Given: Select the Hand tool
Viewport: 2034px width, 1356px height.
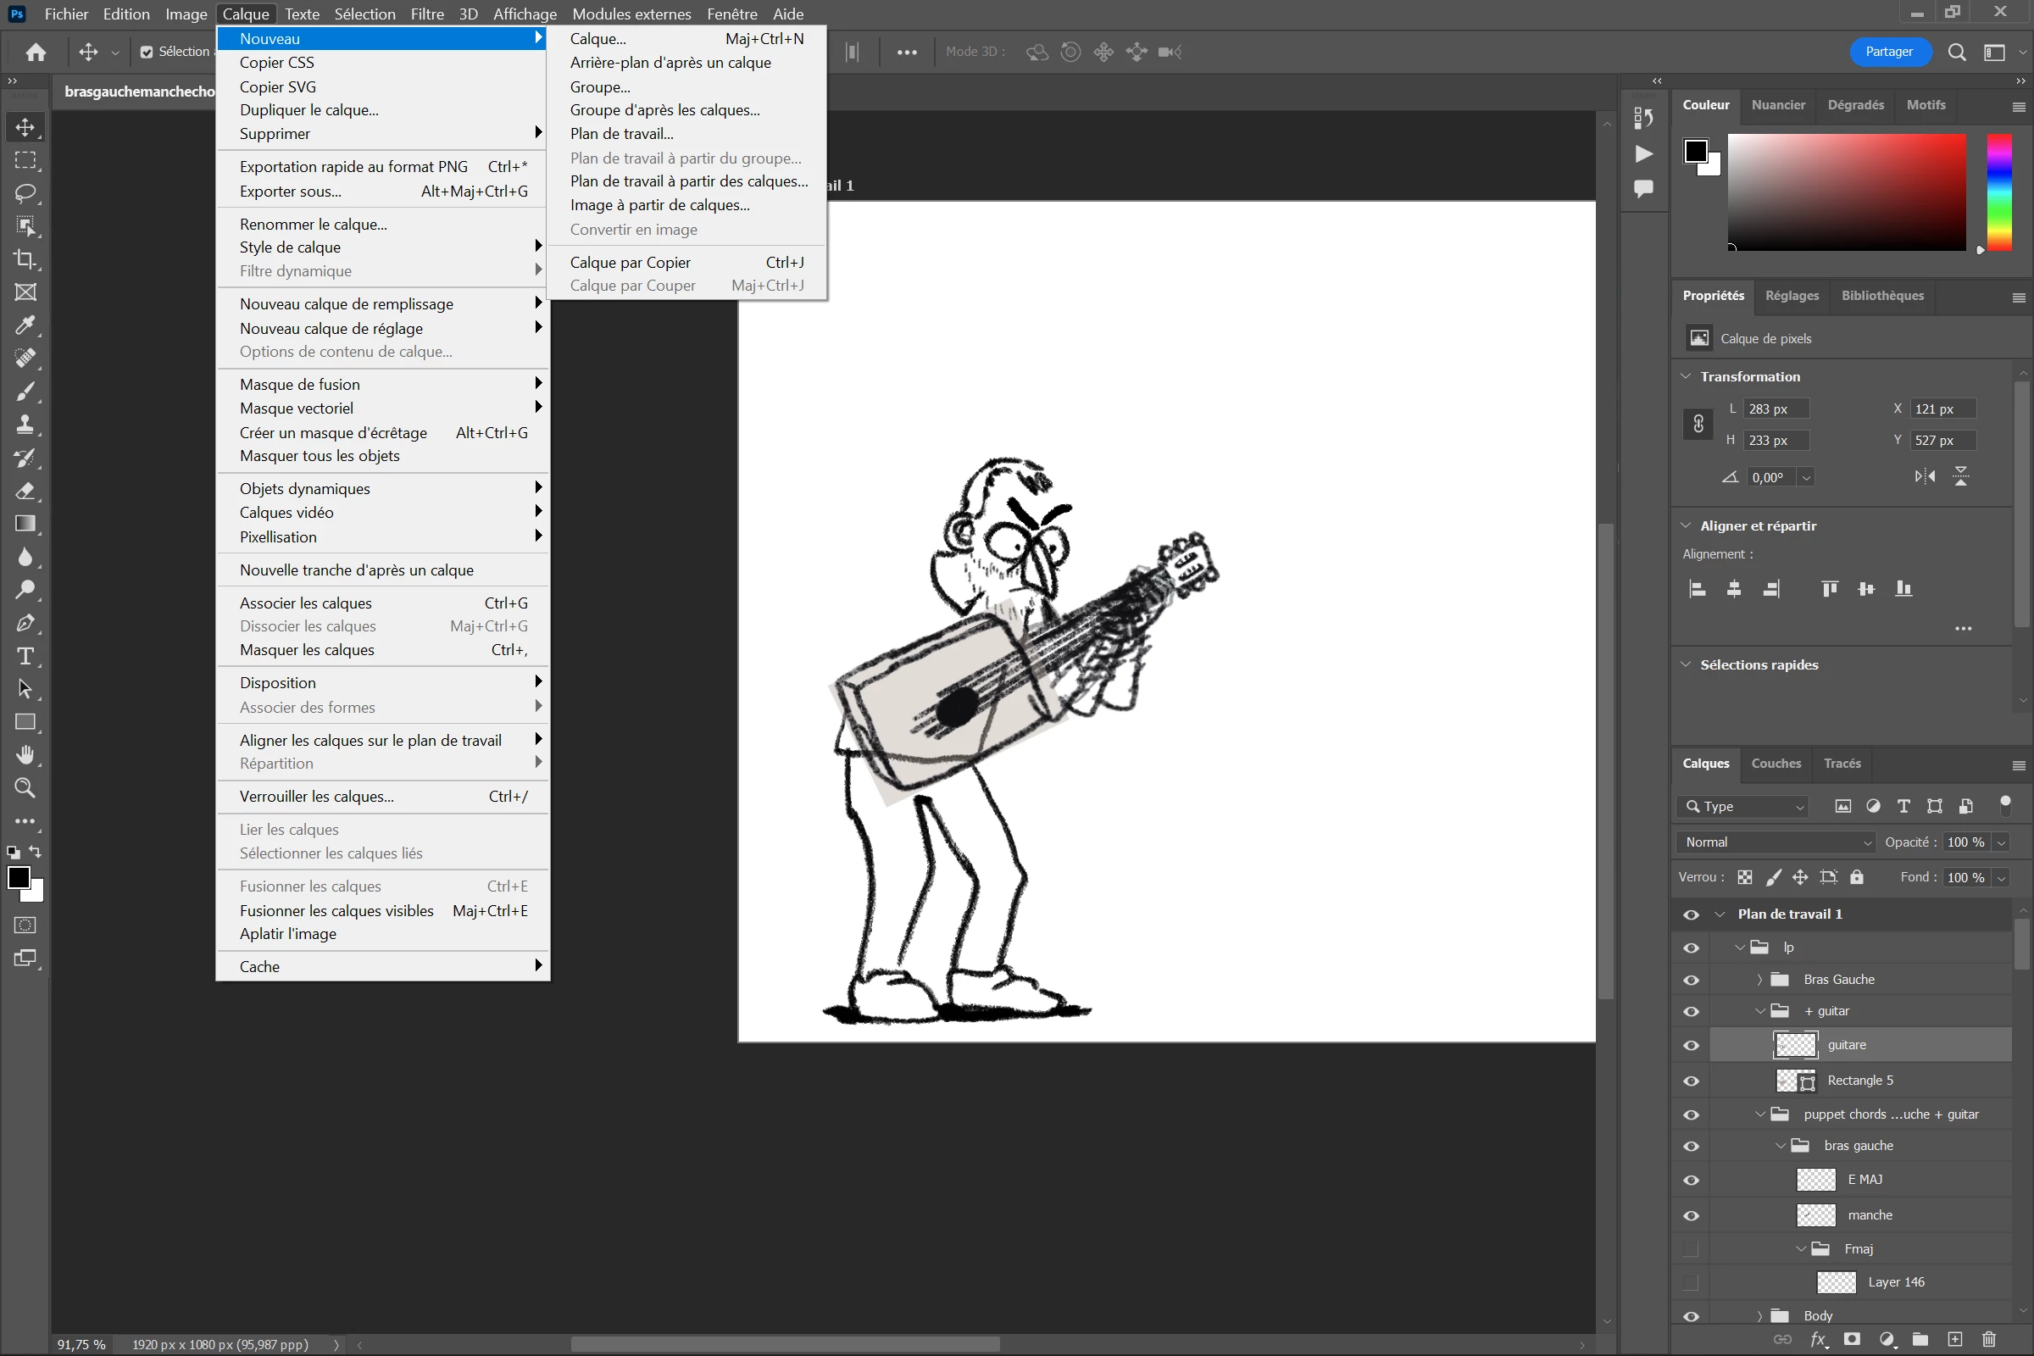Looking at the screenshot, I should (25, 755).
